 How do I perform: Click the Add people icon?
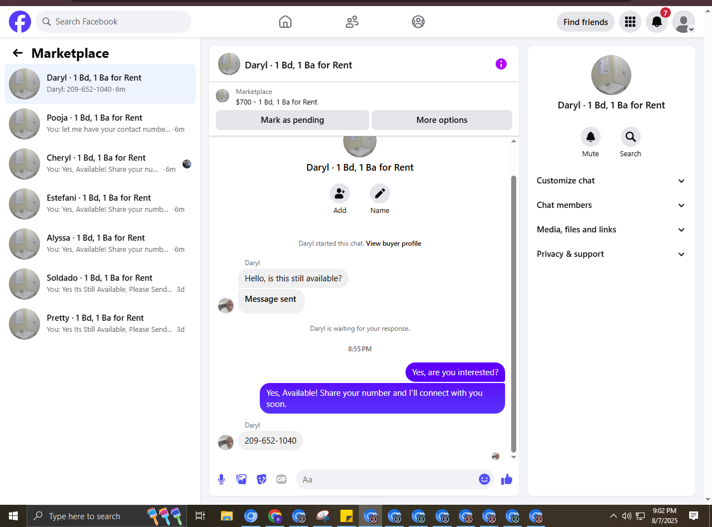[x=340, y=193]
